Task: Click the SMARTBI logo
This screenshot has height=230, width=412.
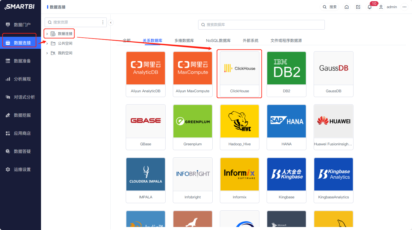Action: (20, 7)
